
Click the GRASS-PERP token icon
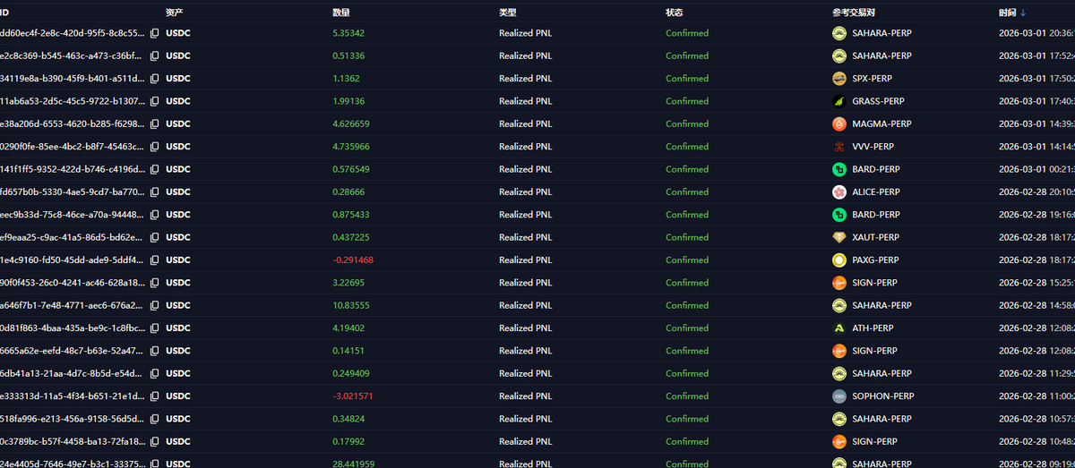click(839, 101)
